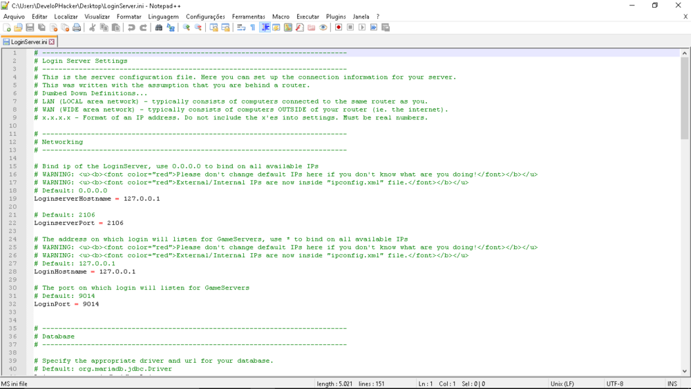Start macro recording with red record icon
The height and width of the screenshot is (389, 691).
pos(339,28)
